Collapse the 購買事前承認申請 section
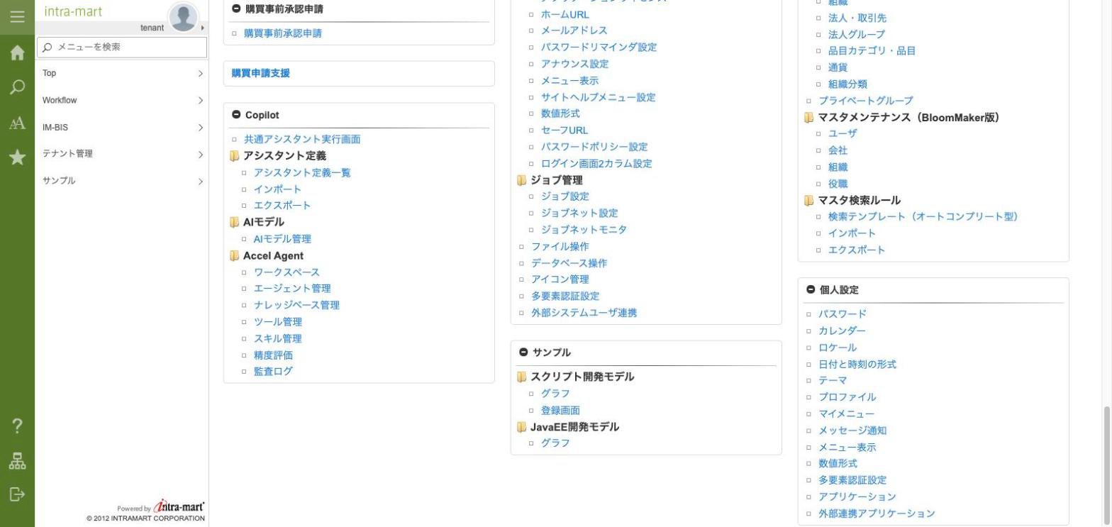Image resolution: width=1112 pixels, height=527 pixels. (236, 9)
